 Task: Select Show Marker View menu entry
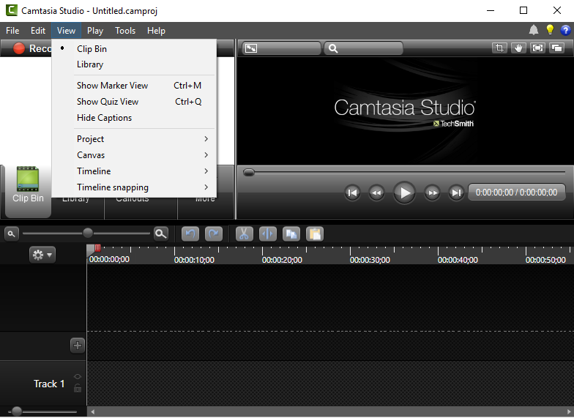(135, 86)
